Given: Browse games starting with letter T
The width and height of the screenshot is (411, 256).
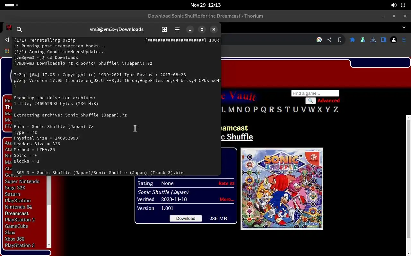Looking at the screenshot, I should pos(287,110).
